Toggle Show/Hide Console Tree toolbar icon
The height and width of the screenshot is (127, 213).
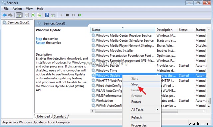(19, 15)
